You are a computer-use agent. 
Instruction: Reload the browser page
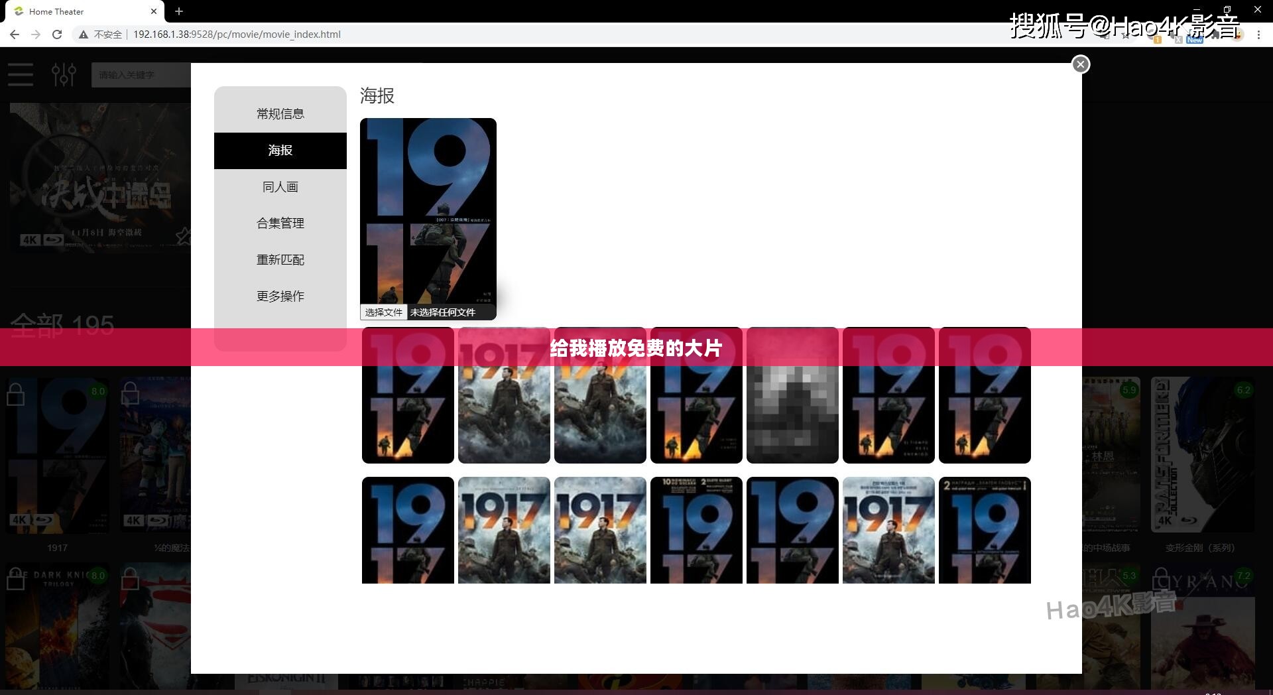pos(57,34)
